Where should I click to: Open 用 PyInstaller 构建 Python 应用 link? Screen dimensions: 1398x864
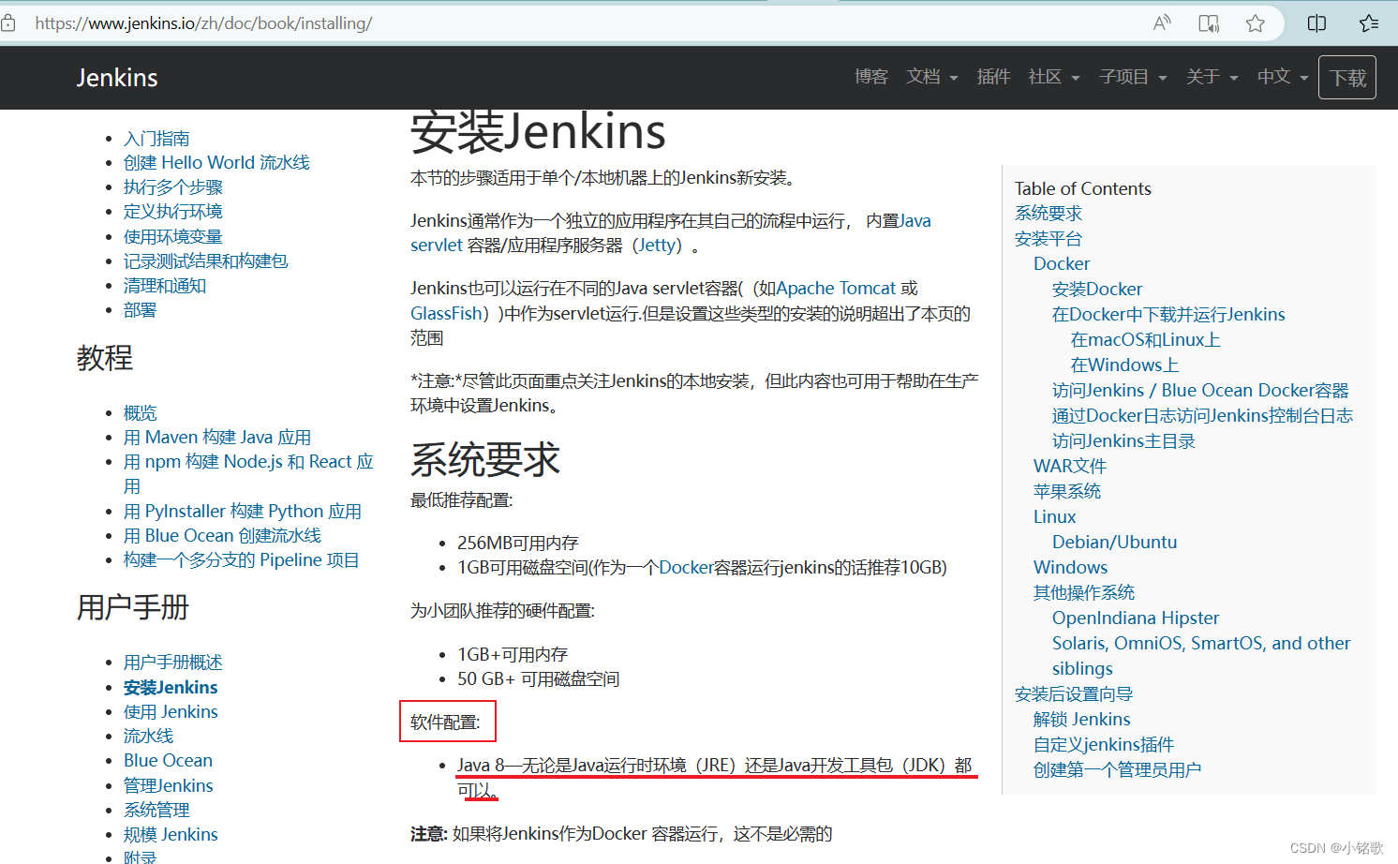pyautogui.click(x=243, y=512)
